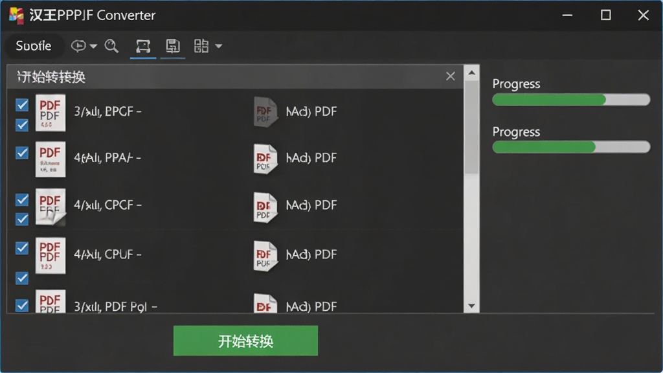Screen dimensions: 663x373
Task: Select the file name text ending CPUF
Action: pos(108,254)
